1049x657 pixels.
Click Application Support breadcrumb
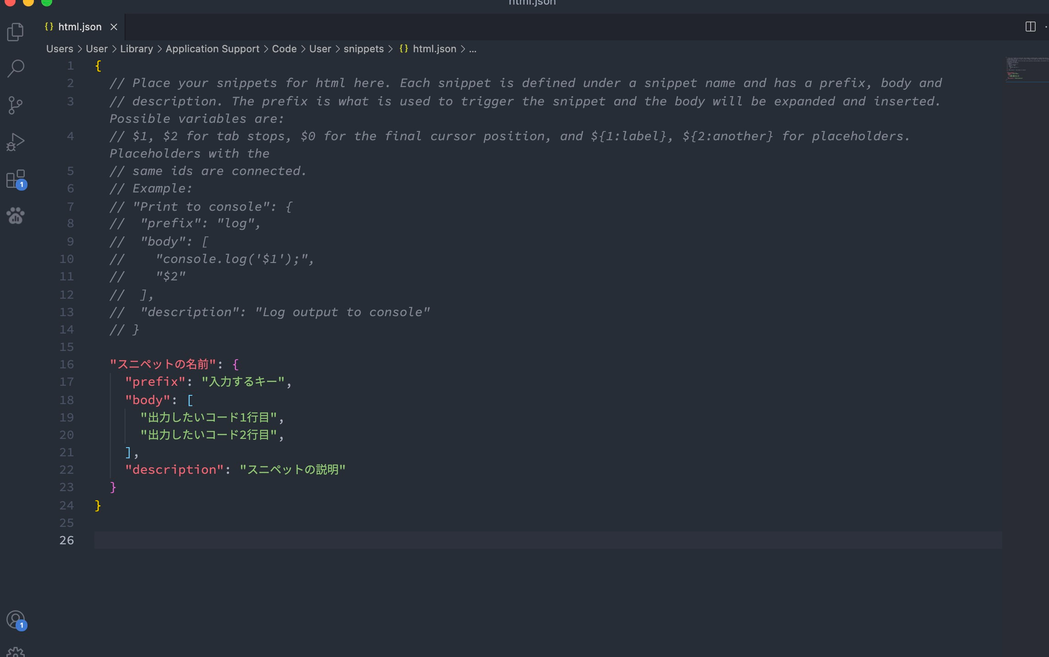[213, 49]
